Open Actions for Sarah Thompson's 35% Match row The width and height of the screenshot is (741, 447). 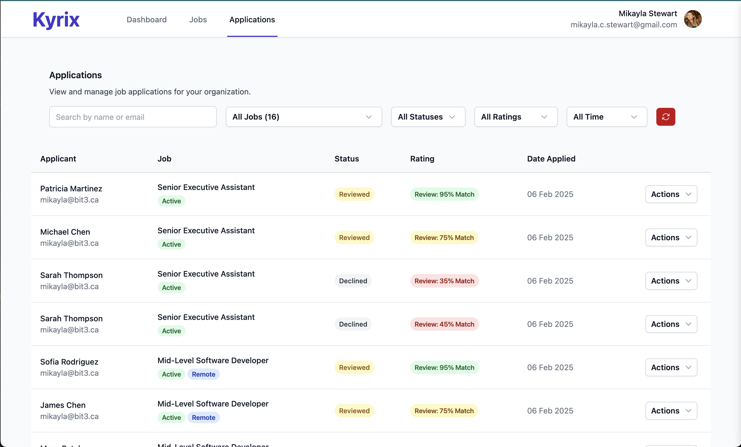click(671, 281)
